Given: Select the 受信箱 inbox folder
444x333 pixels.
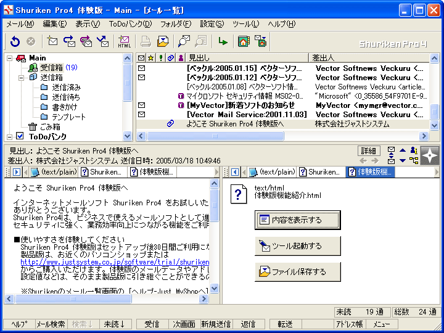Looking at the screenshot, I should 52,68.
